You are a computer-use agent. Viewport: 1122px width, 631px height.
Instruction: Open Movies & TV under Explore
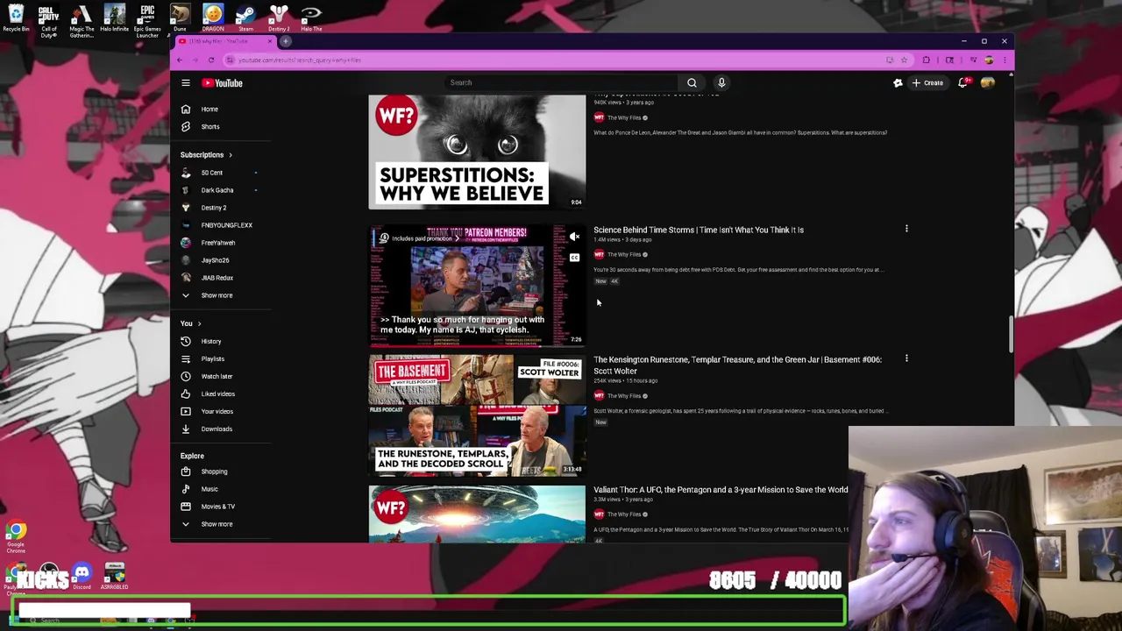click(x=219, y=507)
